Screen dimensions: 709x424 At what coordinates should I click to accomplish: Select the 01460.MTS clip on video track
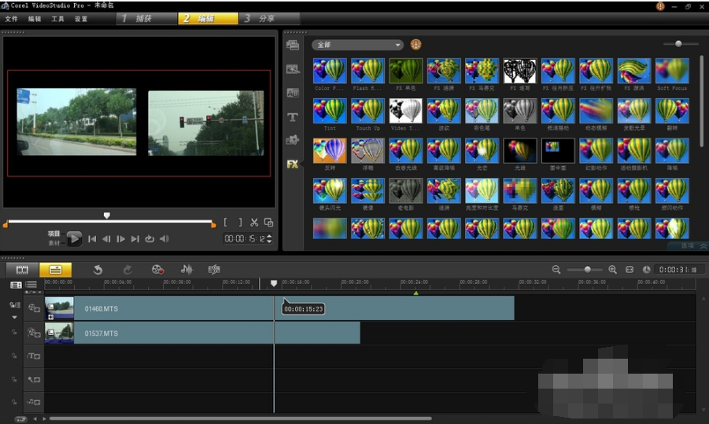tap(279, 308)
